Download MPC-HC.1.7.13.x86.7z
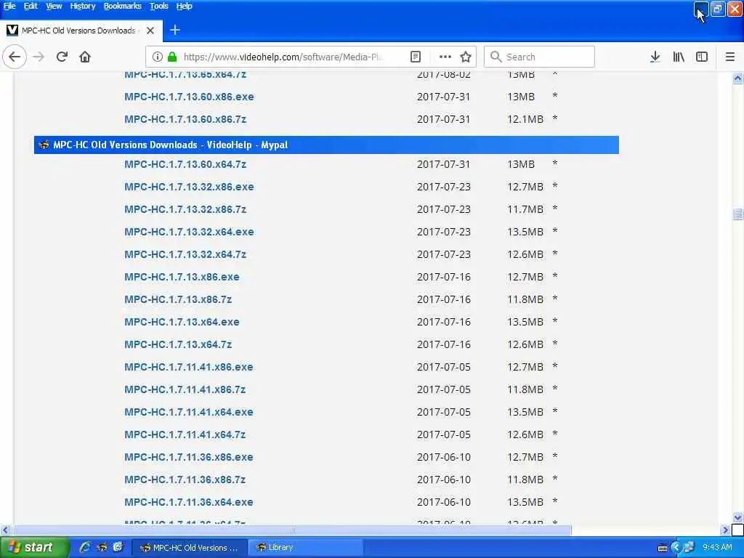Image resolution: width=744 pixels, height=558 pixels. pos(178,299)
